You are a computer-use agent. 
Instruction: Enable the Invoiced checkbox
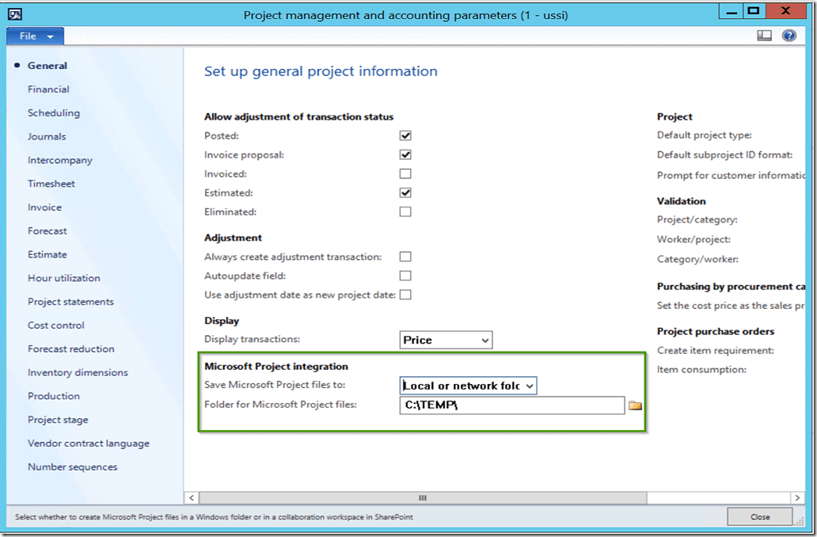[x=405, y=174]
